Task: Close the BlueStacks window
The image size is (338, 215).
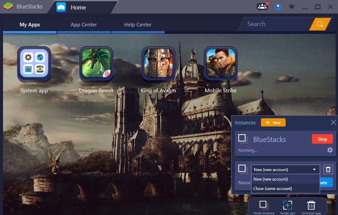Action: [331, 7]
